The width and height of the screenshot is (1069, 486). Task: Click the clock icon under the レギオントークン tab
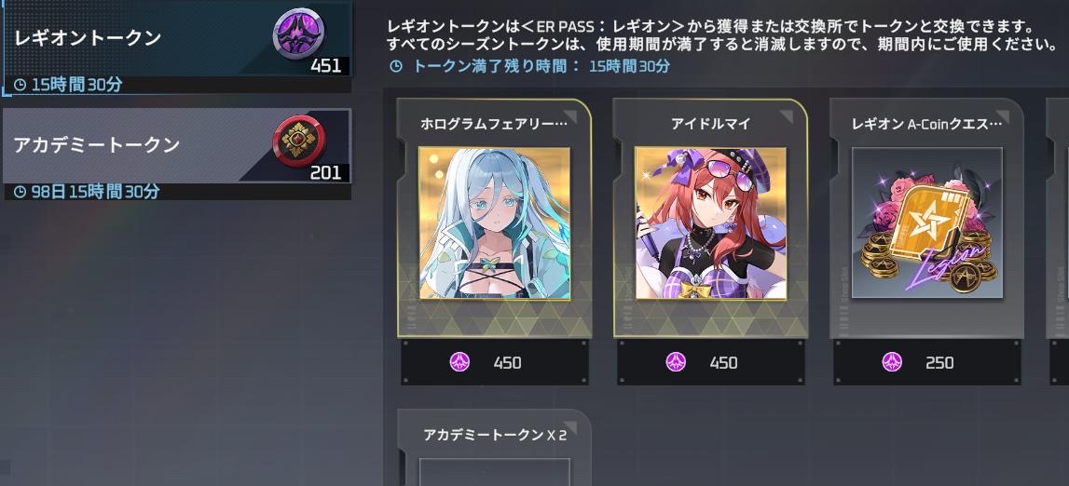pos(20,85)
